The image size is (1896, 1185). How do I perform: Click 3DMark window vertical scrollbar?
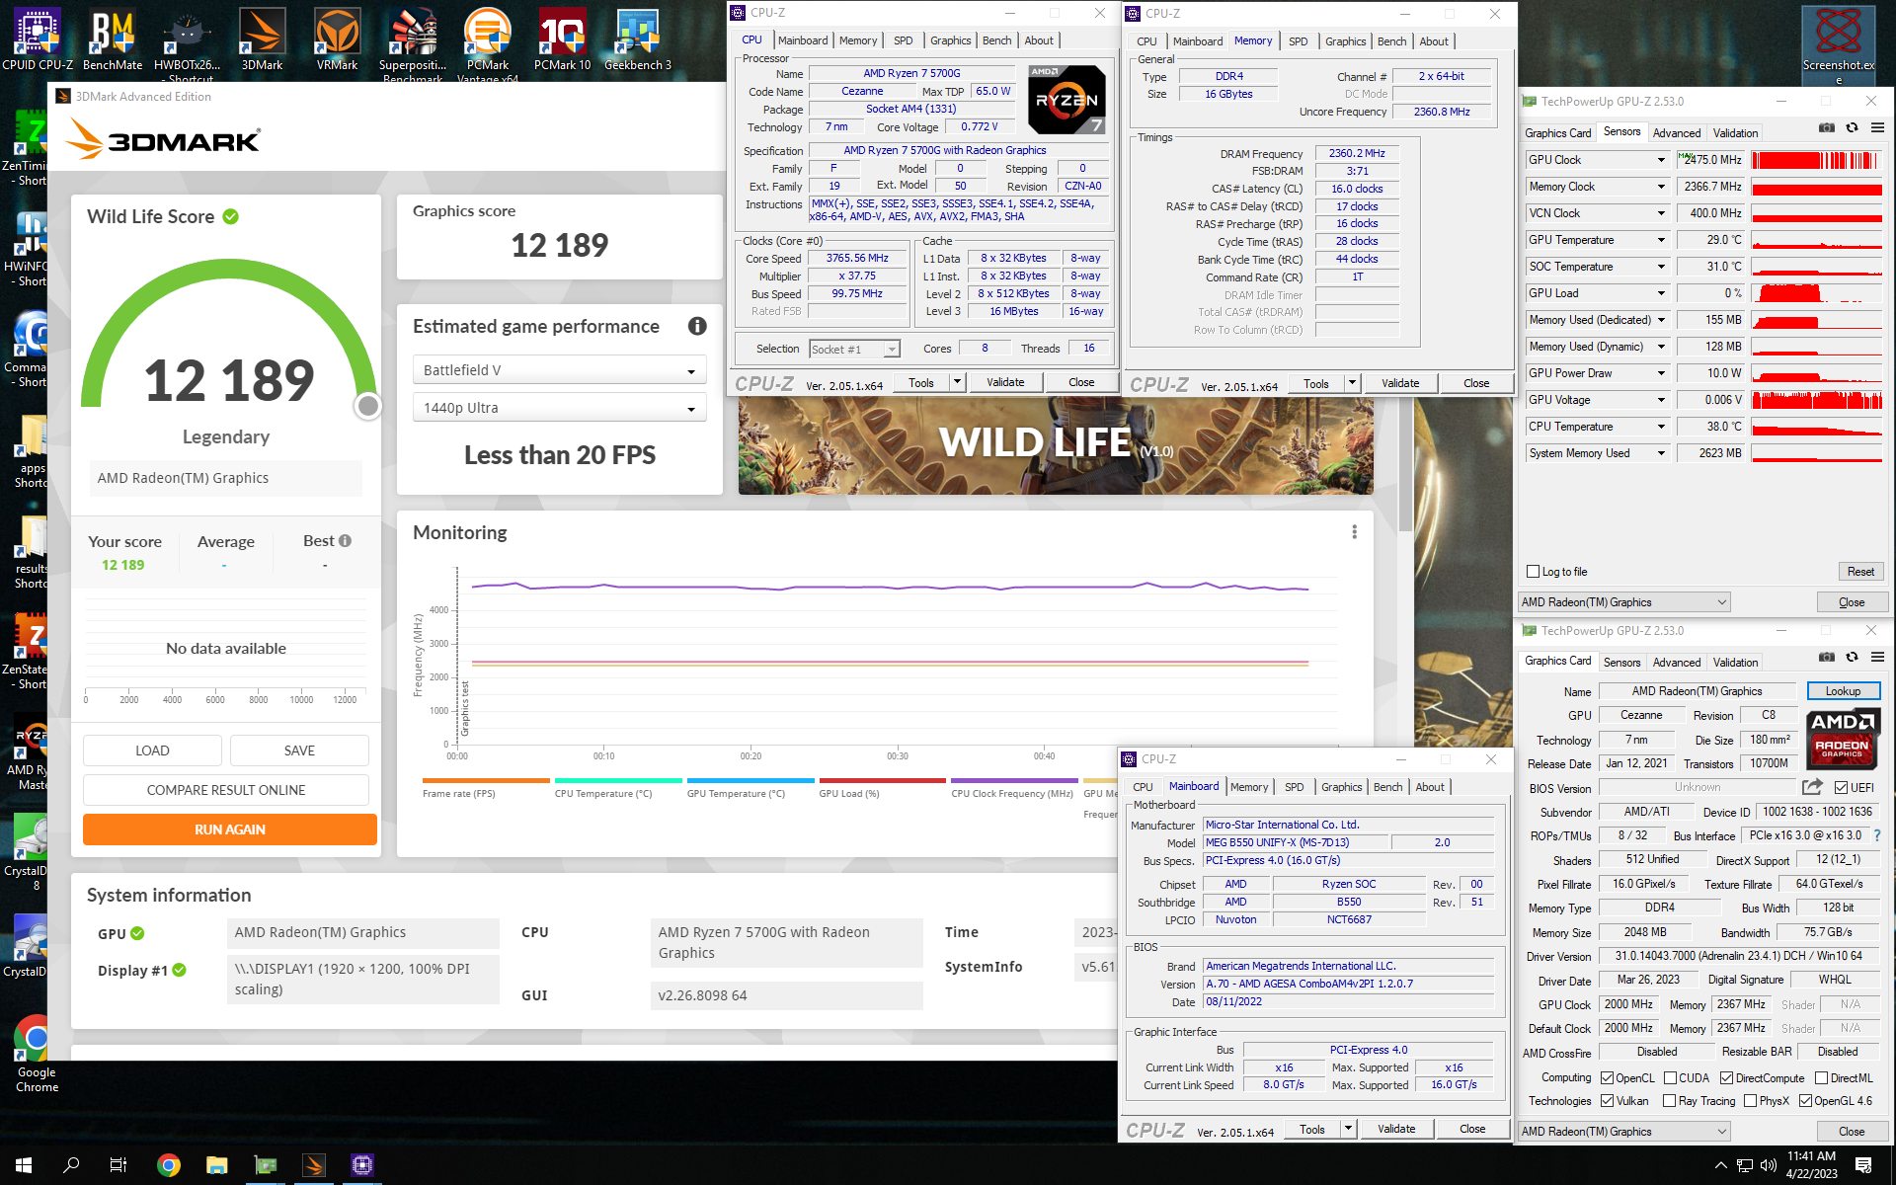(x=1406, y=464)
